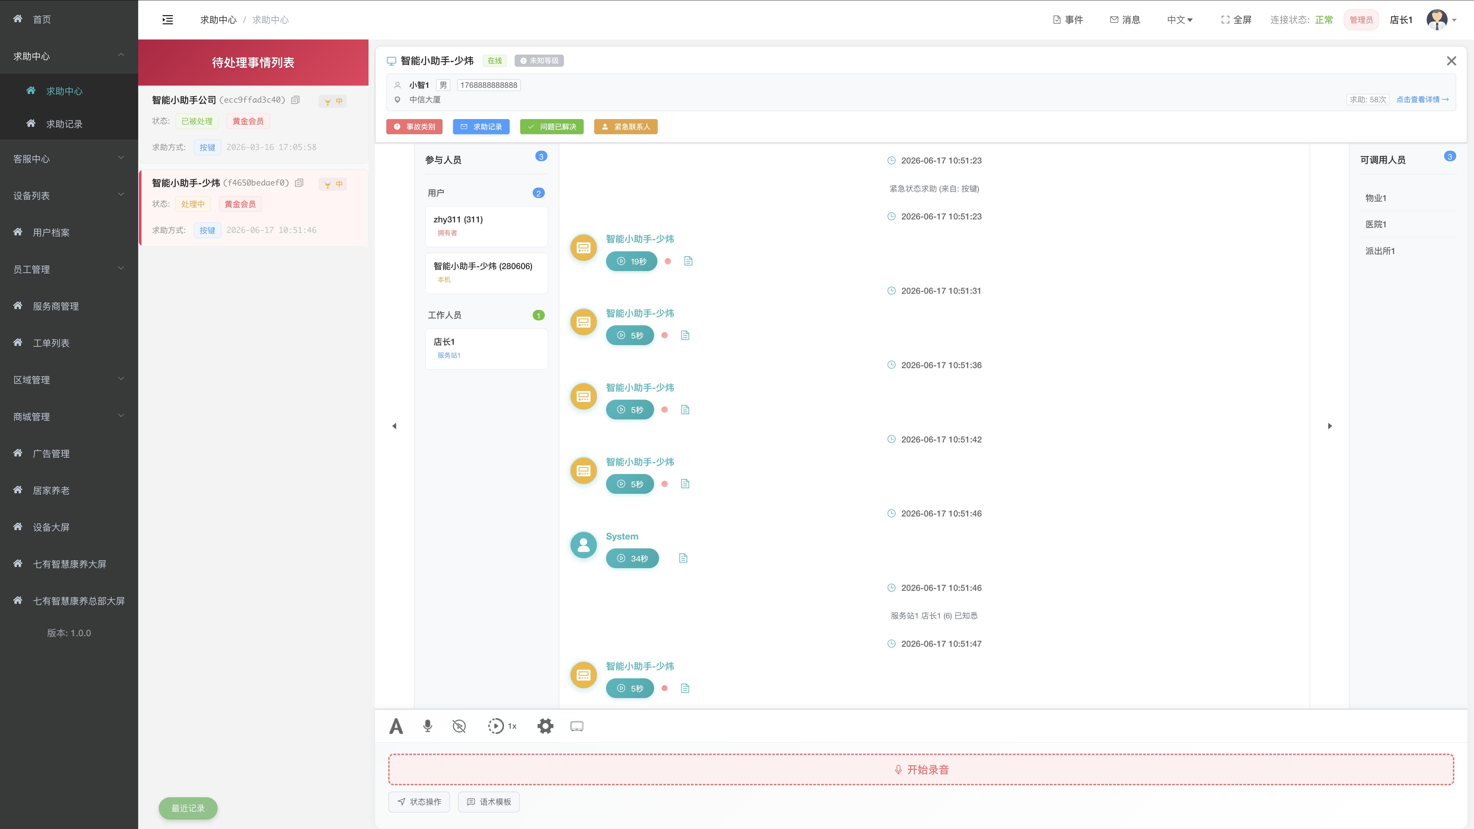The width and height of the screenshot is (1474, 829).
Task: Collapse the left participants panel arrow
Action: (394, 426)
